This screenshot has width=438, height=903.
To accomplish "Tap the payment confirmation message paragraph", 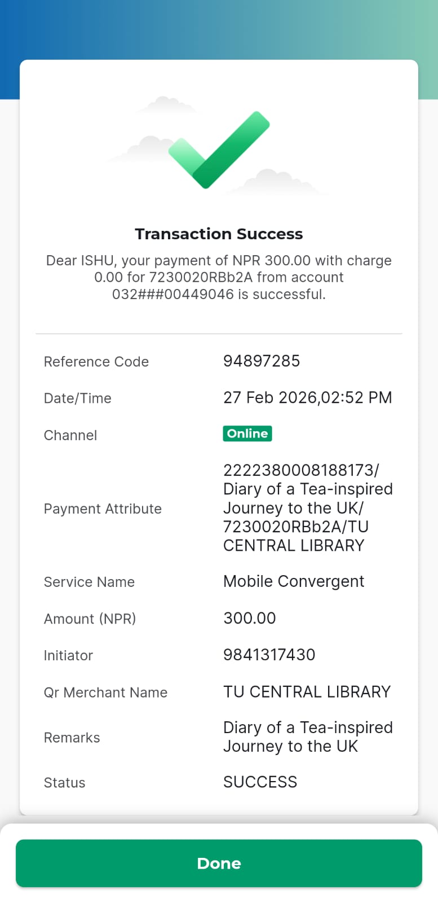I will coord(219,277).
